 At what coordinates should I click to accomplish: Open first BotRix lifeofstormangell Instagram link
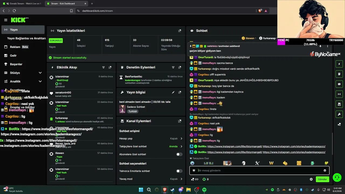235,146
